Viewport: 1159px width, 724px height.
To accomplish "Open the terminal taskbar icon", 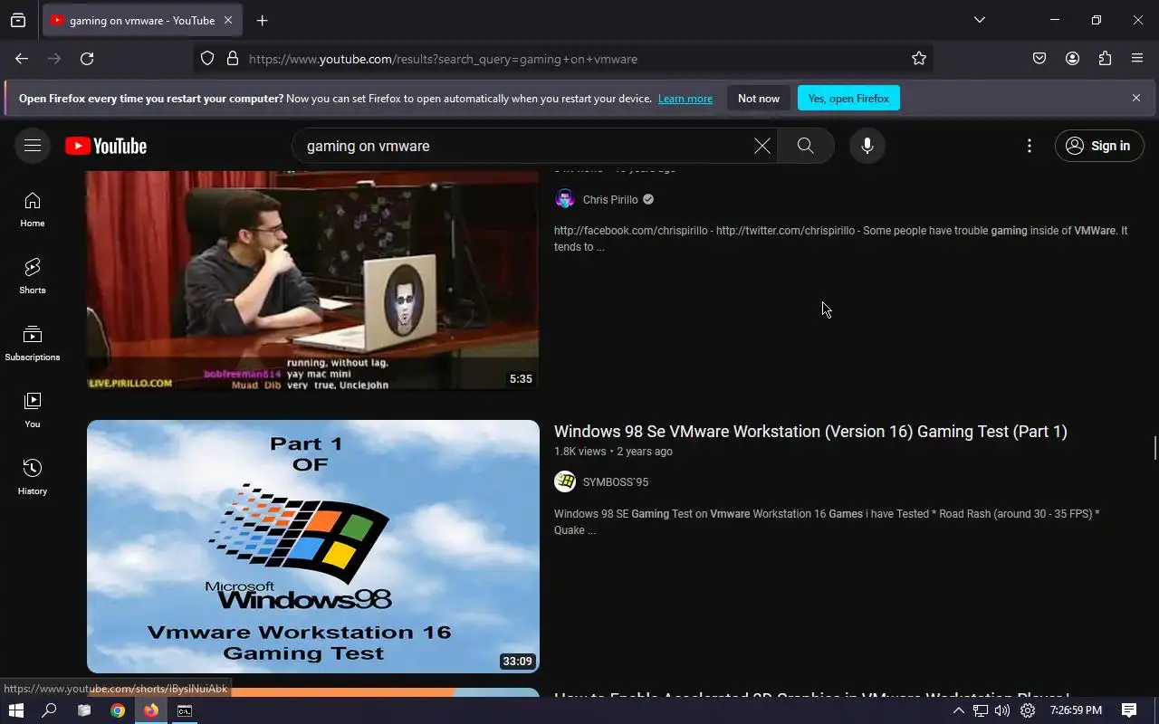I will click(x=185, y=710).
